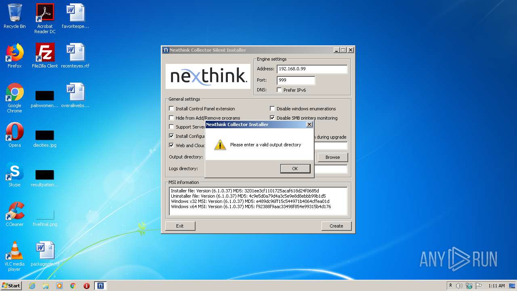517x291 pixels.
Task: Open Windows Explorer folder in taskbar
Action: [x=46, y=286]
